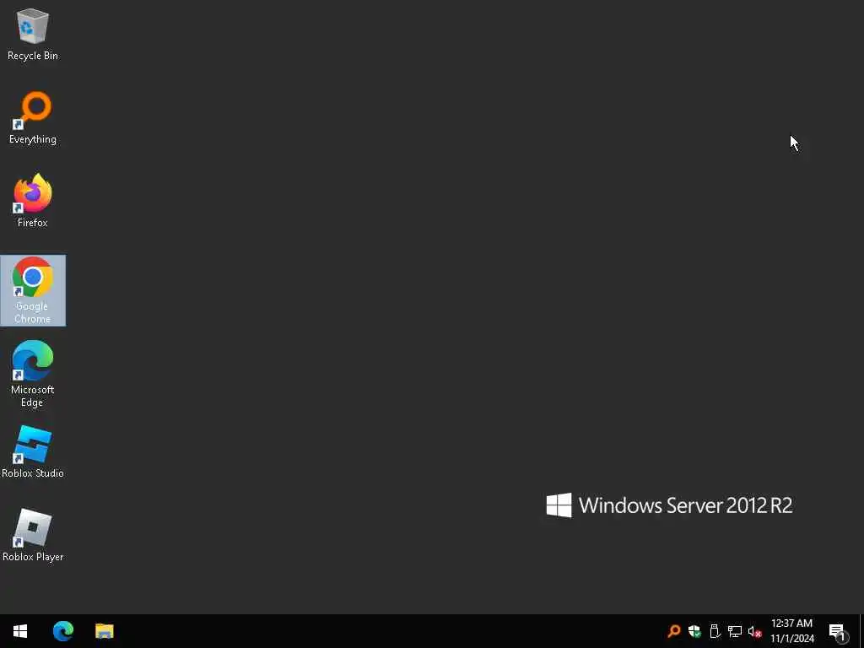Open the Windows Start menu

pyautogui.click(x=20, y=631)
